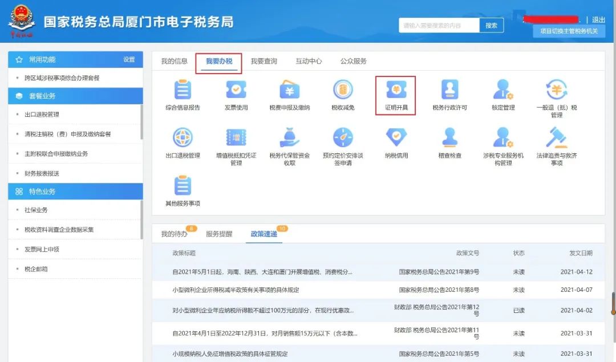Open 纳税信用 icon
The height and width of the screenshot is (362, 616).
396,137
